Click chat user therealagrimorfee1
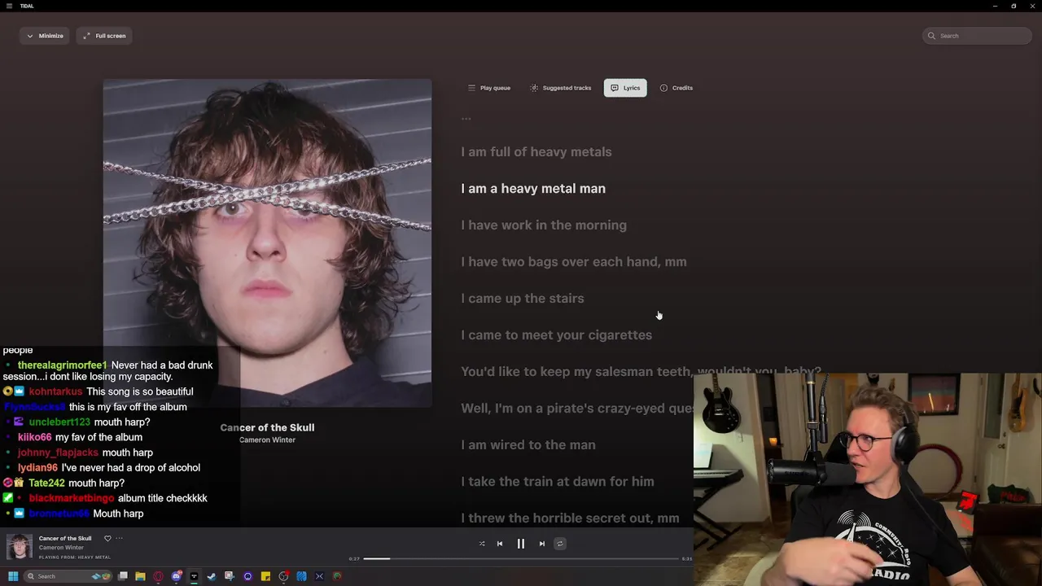 point(63,365)
